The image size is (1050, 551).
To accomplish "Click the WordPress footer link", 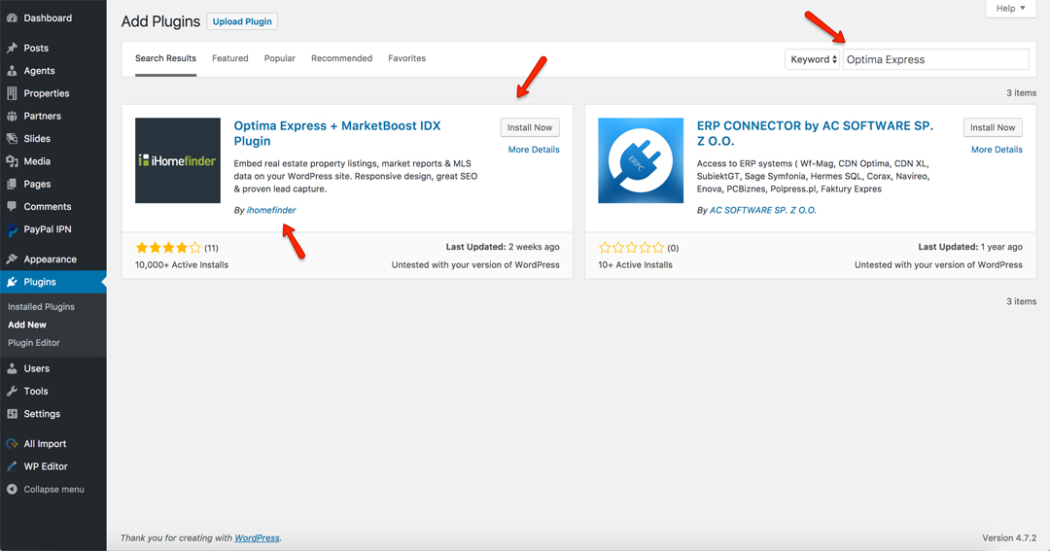I will [257, 537].
